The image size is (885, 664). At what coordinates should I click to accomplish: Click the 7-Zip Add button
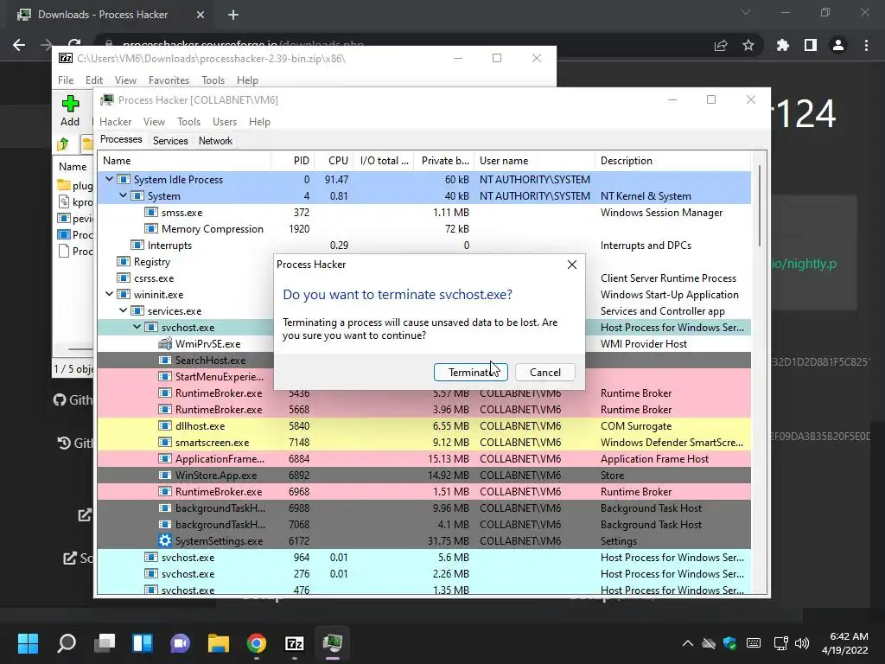70,111
